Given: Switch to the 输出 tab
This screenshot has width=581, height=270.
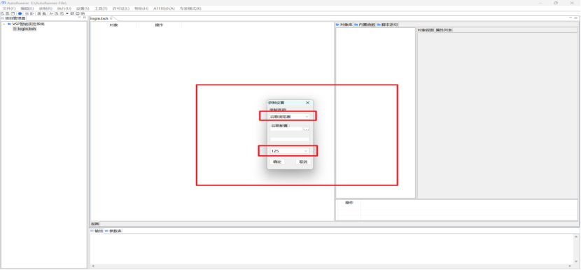Looking at the screenshot, I should click(x=97, y=231).
